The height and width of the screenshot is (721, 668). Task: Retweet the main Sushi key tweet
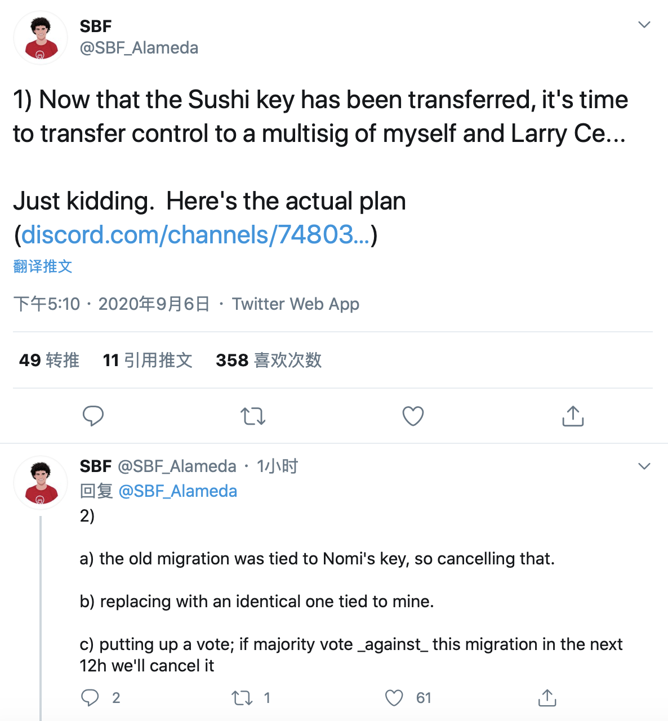[x=253, y=416]
